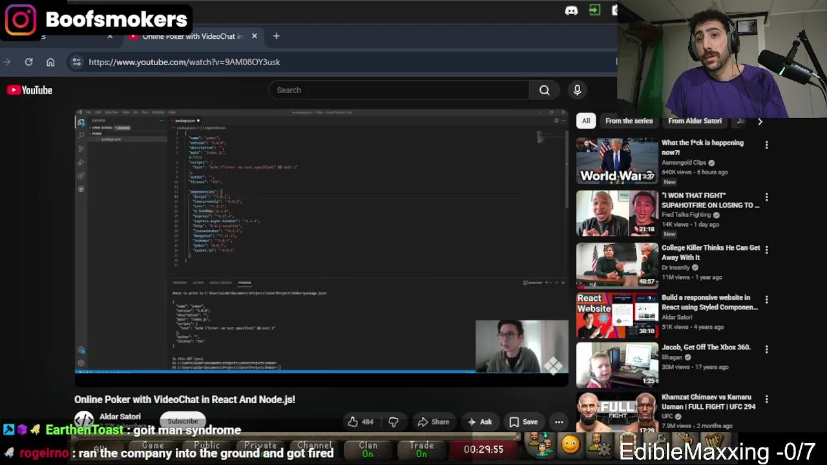Close the Online Poker with VideoChat tab
This screenshot has height=465, width=827.
click(x=255, y=36)
